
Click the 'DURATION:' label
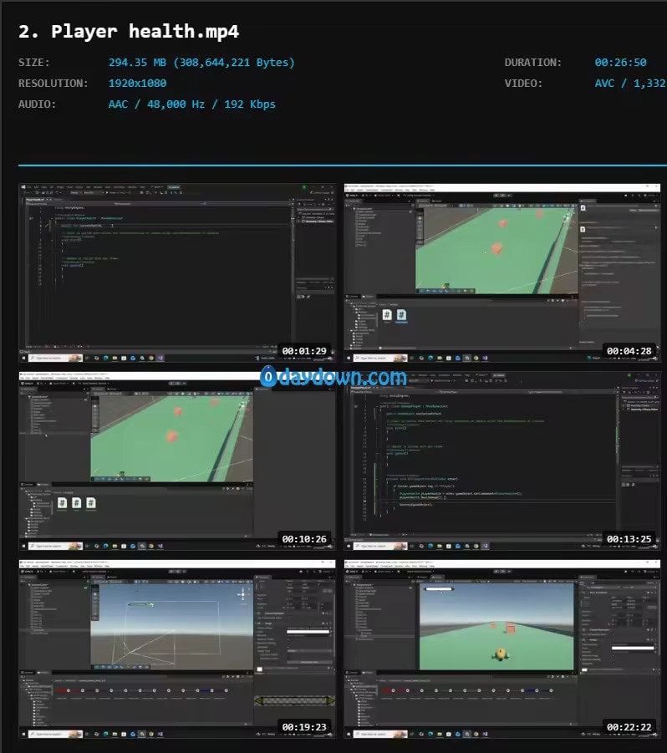point(533,63)
